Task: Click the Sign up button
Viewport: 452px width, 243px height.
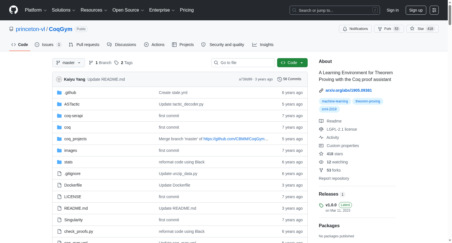Action: click(416, 10)
